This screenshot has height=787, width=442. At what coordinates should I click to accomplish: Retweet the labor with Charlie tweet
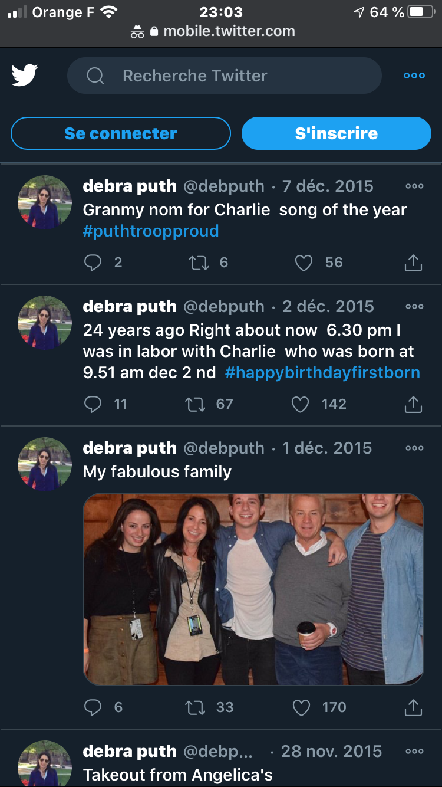[196, 404]
